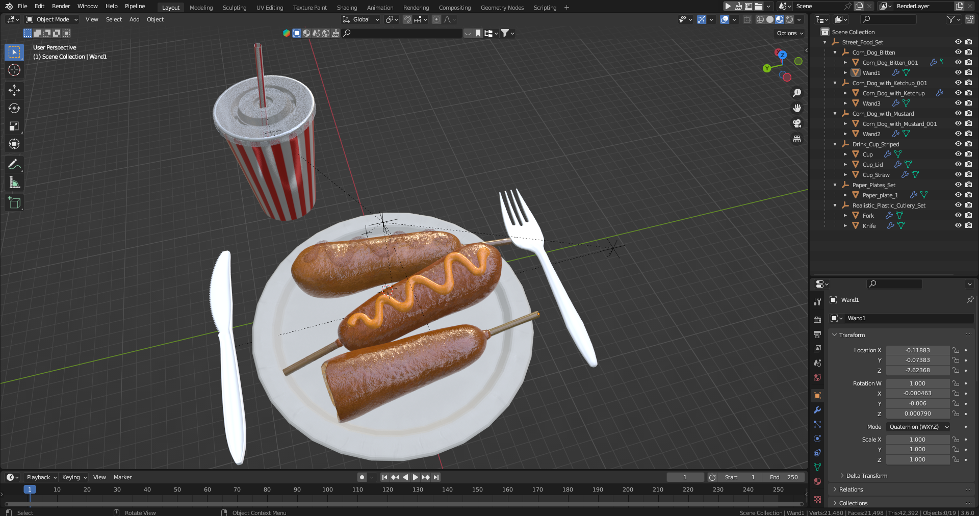Open the viewport Add menu

click(x=134, y=19)
